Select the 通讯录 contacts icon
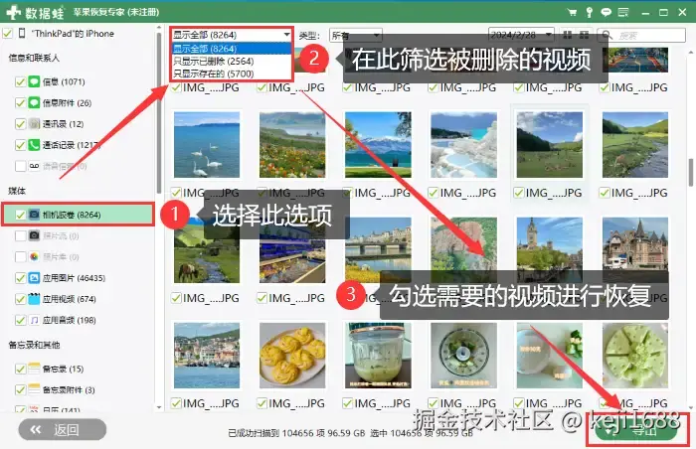This screenshot has height=449, width=696. (x=34, y=124)
